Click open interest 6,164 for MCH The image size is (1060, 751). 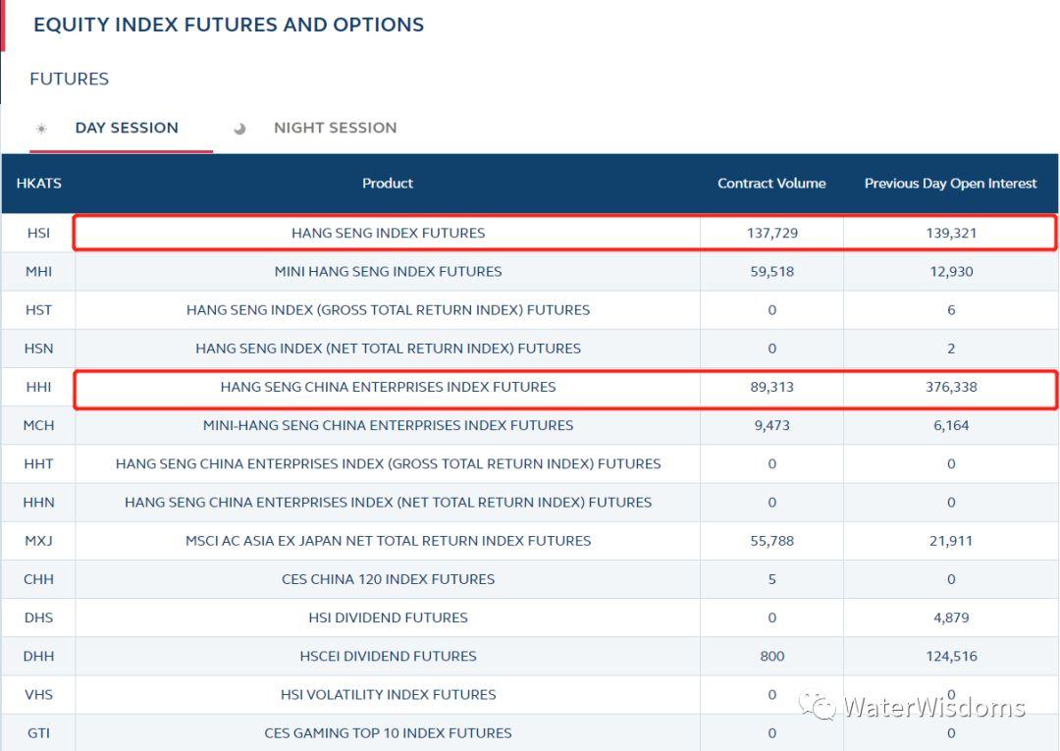pyautogui.click(x=951, y=426)
